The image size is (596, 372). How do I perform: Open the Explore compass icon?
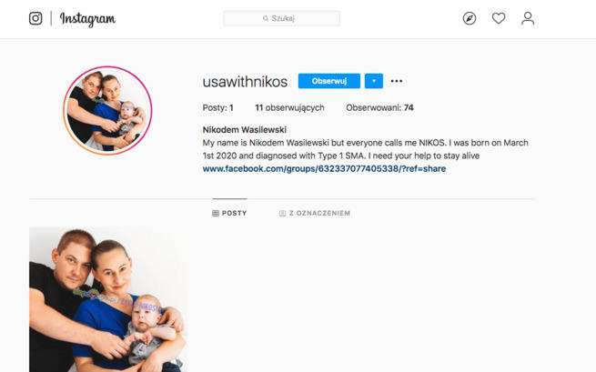click(x=470, y=18)
